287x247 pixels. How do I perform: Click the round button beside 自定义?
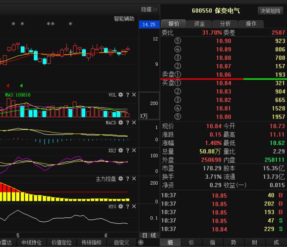click(x=141, y=243)
